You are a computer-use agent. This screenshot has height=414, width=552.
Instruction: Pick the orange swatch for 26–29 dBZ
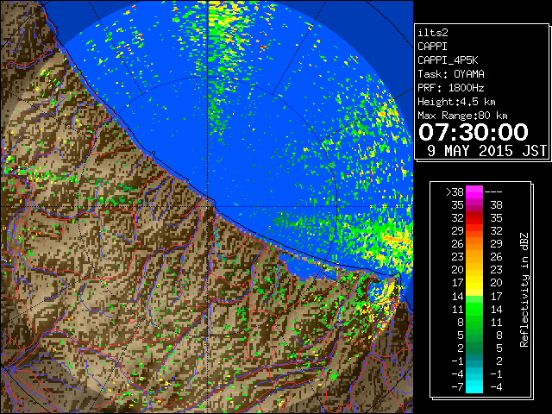474,244
